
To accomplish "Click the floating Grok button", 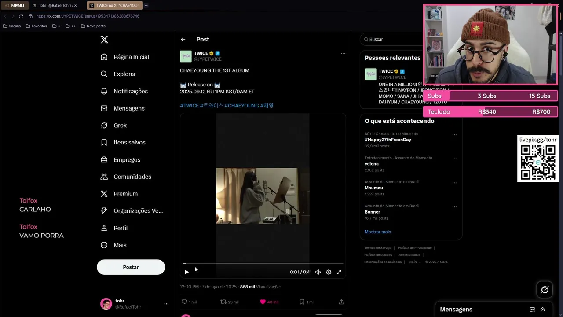I will pos(545,290).
